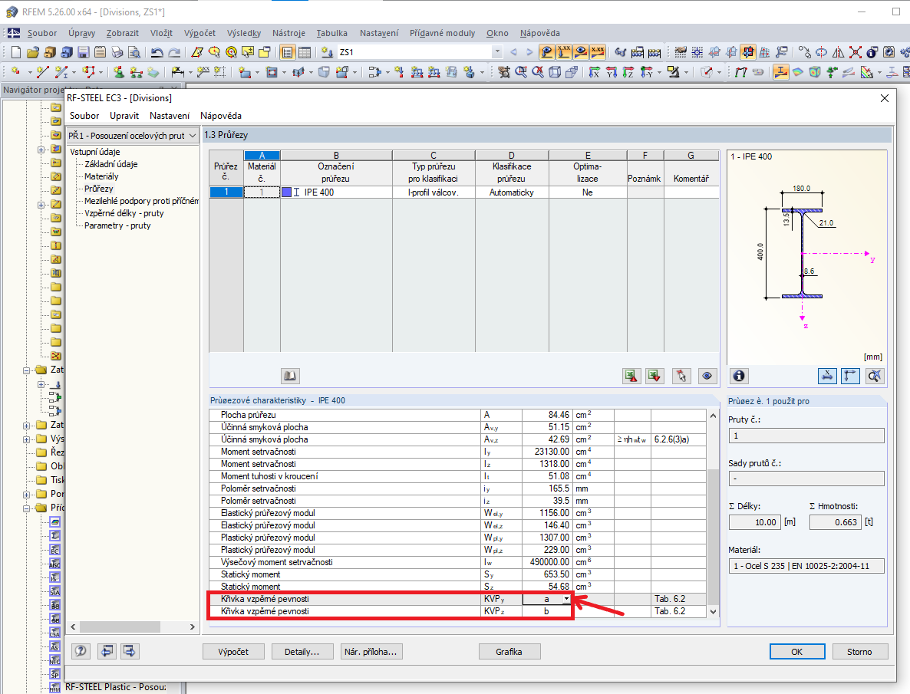Viewport: 910px width, 694px height.
Task: Open the KVPy buckling curve dropdown
Action: [566, 599]
